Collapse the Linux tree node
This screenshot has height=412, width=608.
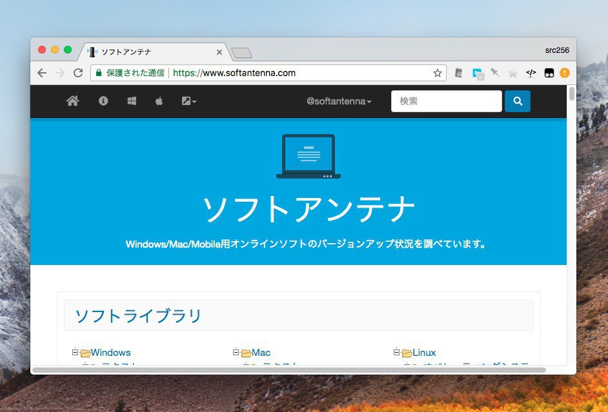point(396,352)
